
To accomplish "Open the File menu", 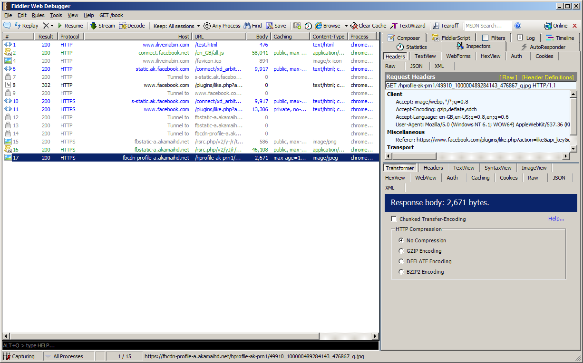I will coord(8,15).
